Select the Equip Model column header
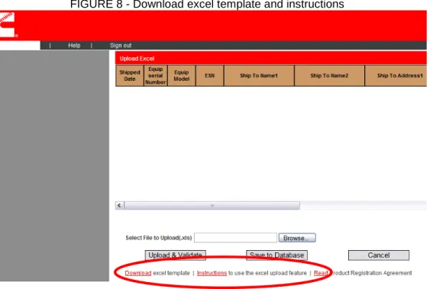Screen dimensions: 433x289 pyautogui.click(x=182, y=75)
